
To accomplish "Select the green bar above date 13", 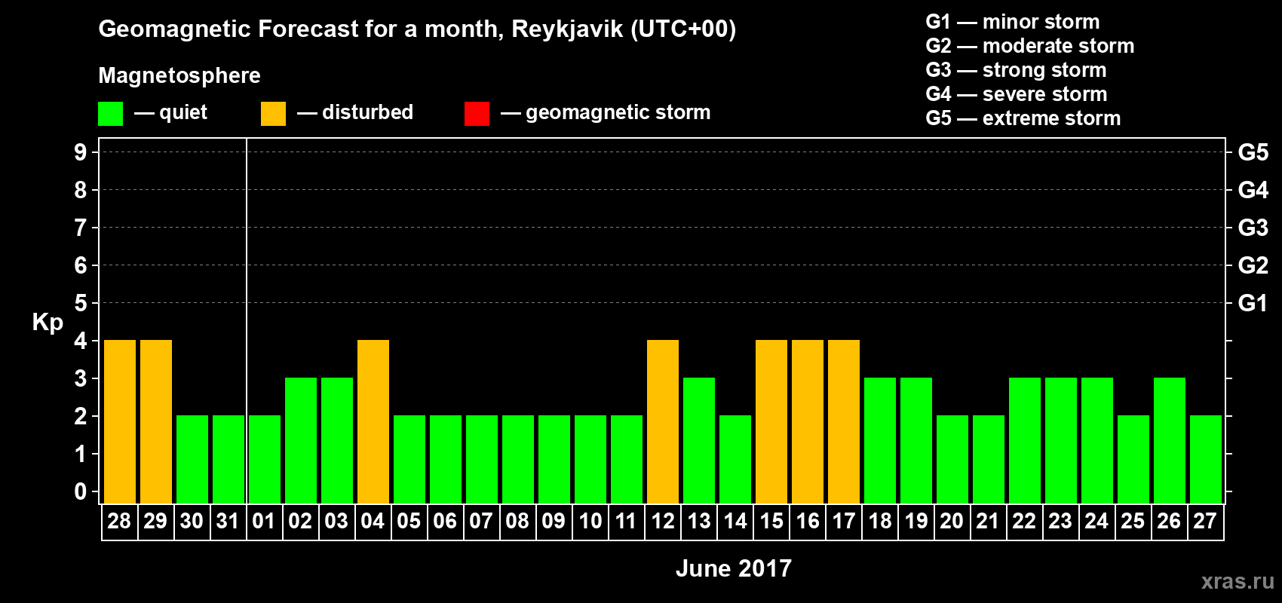I will pyautogui.click(x=699, y=440).
